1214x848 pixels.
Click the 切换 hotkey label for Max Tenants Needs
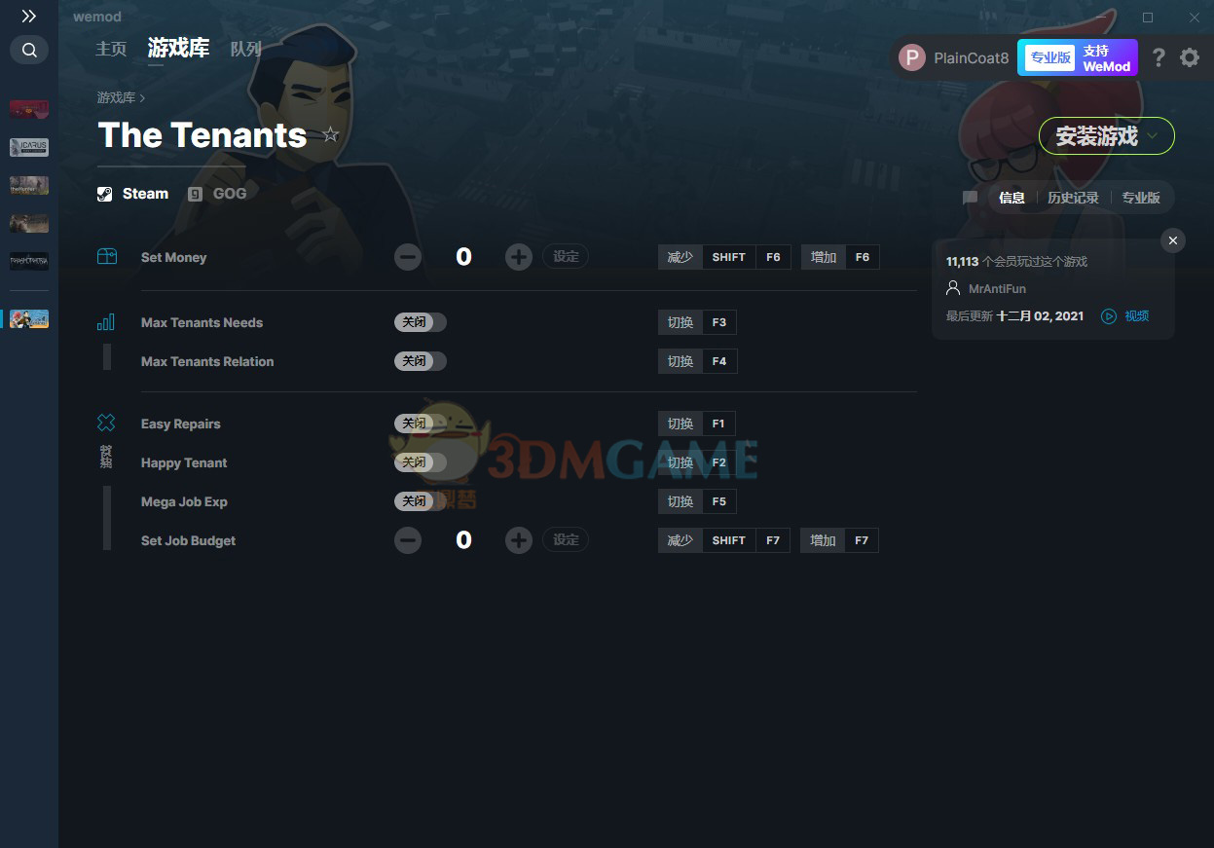point(681,322)
